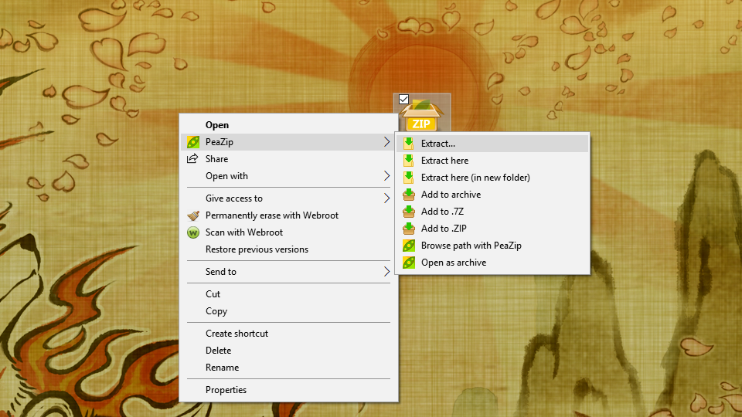Select Open as archive
This screenshot has width=742, height=417.
point(492,263)
